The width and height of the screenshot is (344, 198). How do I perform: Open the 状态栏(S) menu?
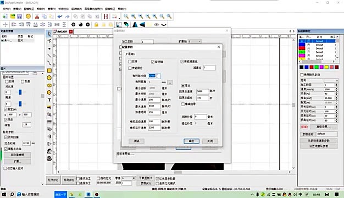[x=63, y=9]
